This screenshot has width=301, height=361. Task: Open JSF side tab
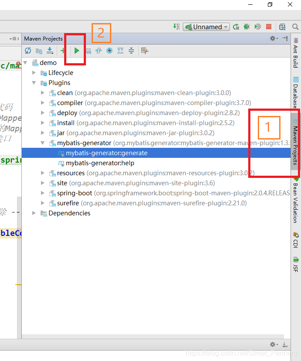point(295,265)
